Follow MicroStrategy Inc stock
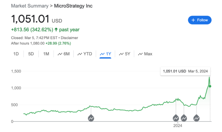 coord(200,20)
